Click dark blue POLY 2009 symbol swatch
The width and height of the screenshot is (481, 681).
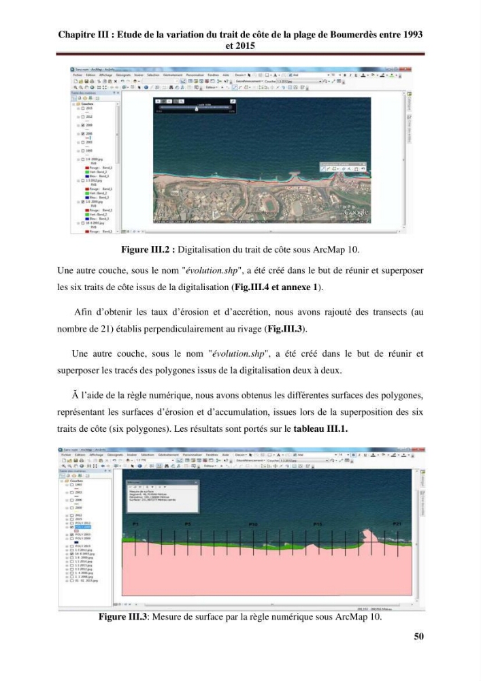pos(76,543)
